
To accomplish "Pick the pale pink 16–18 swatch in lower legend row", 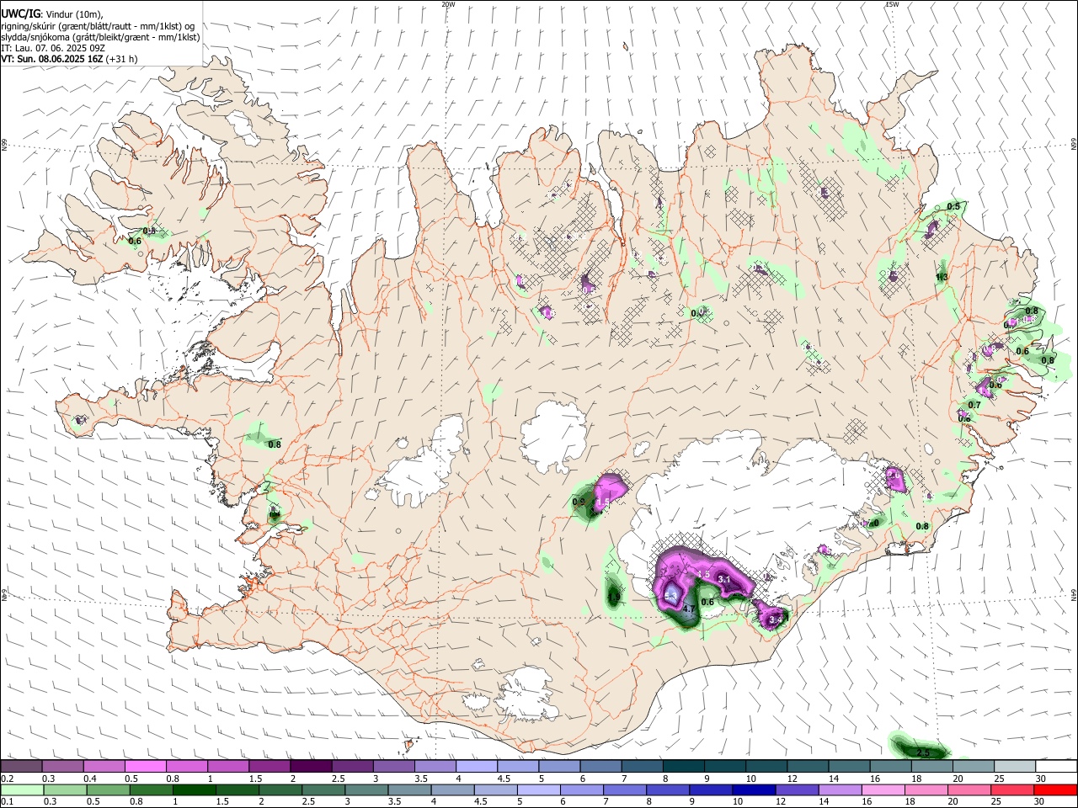I will (883, 789).
